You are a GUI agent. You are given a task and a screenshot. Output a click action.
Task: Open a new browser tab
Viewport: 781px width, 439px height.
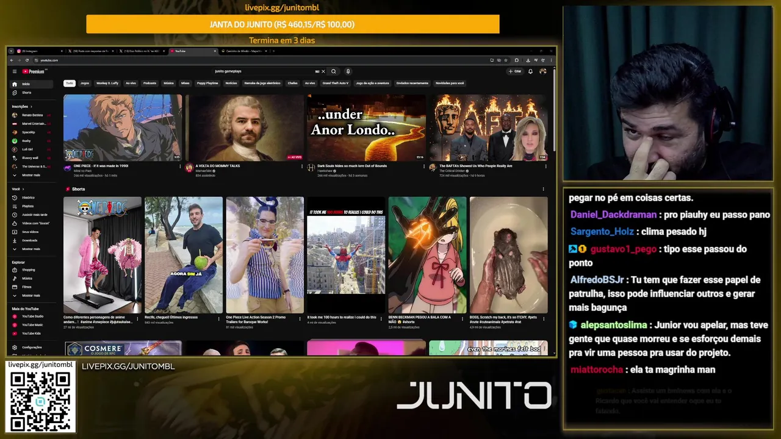tap(273, 51)
